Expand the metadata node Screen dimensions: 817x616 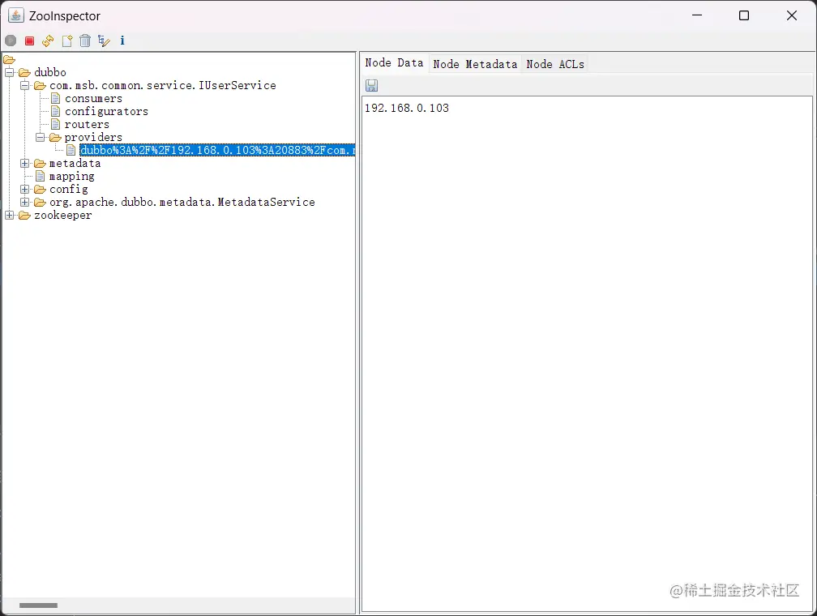point(25,164)
